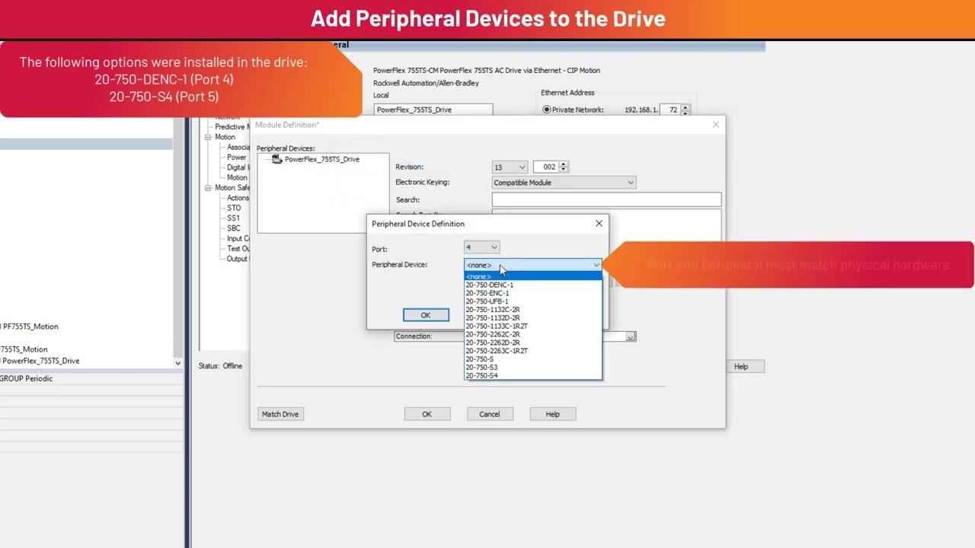Click the Match Drive button

tap(280, 414)
